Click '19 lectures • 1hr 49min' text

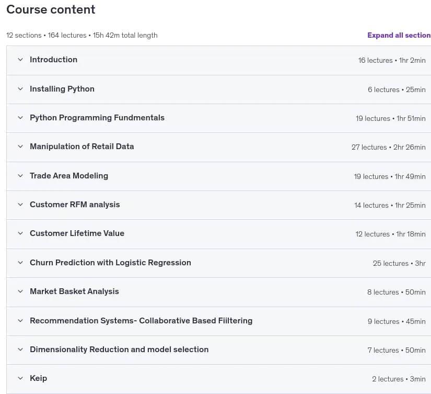coord(390,176)
